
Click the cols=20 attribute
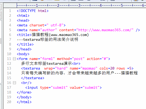tap(107, 68)
